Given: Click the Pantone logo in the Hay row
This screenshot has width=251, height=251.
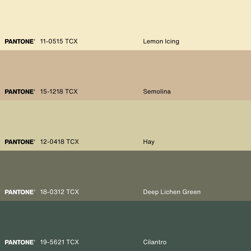Looking at the screenshot, I should (20, 142).
